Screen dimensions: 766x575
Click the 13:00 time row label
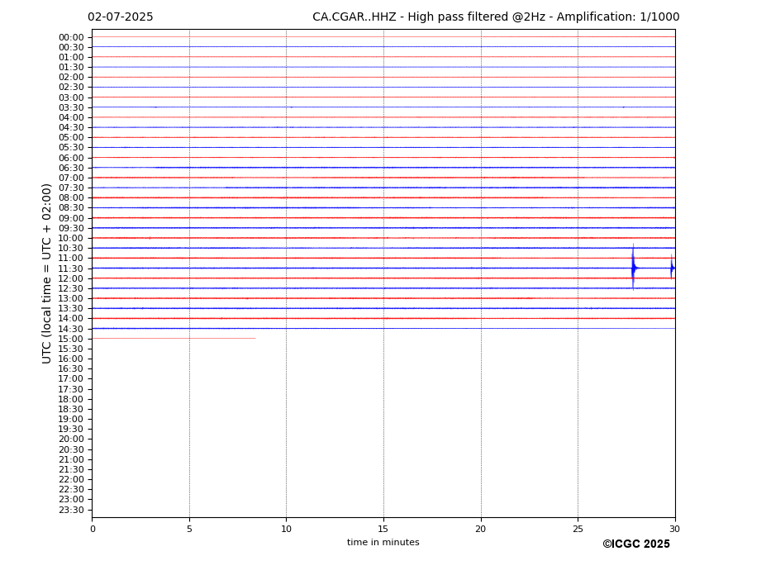click(71, 298)
